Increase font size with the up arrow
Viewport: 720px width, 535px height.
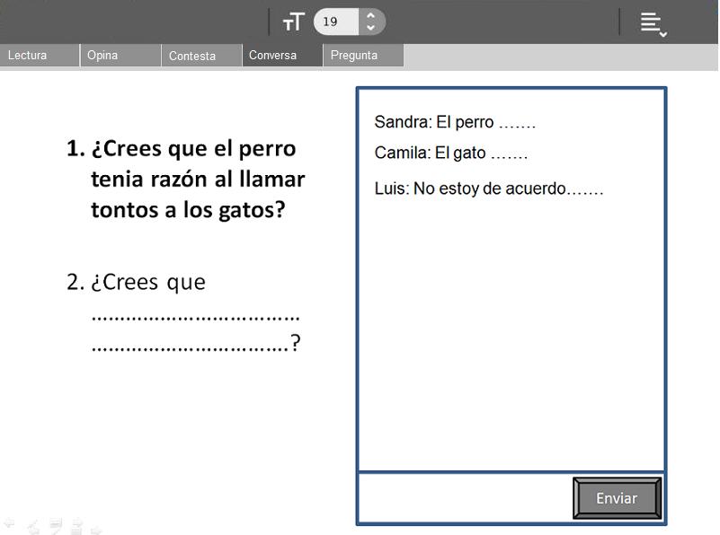[x=370, y=15]
